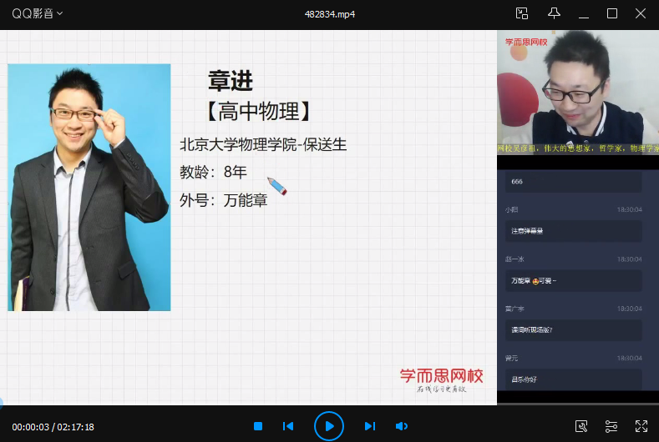Close the QQ影音 player

[x=641, y=13]
